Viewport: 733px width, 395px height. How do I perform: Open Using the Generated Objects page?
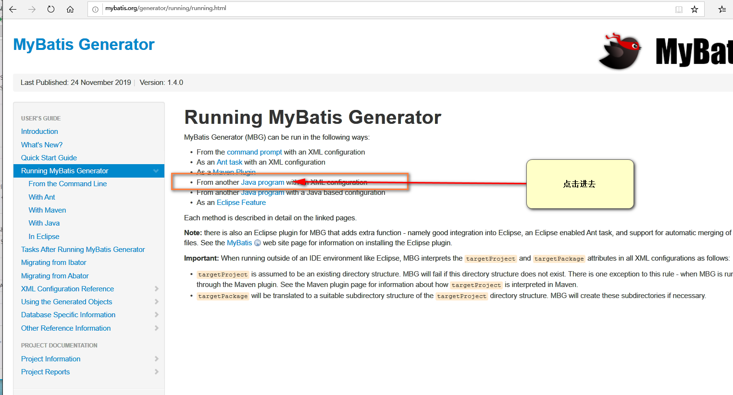[67, 302]
